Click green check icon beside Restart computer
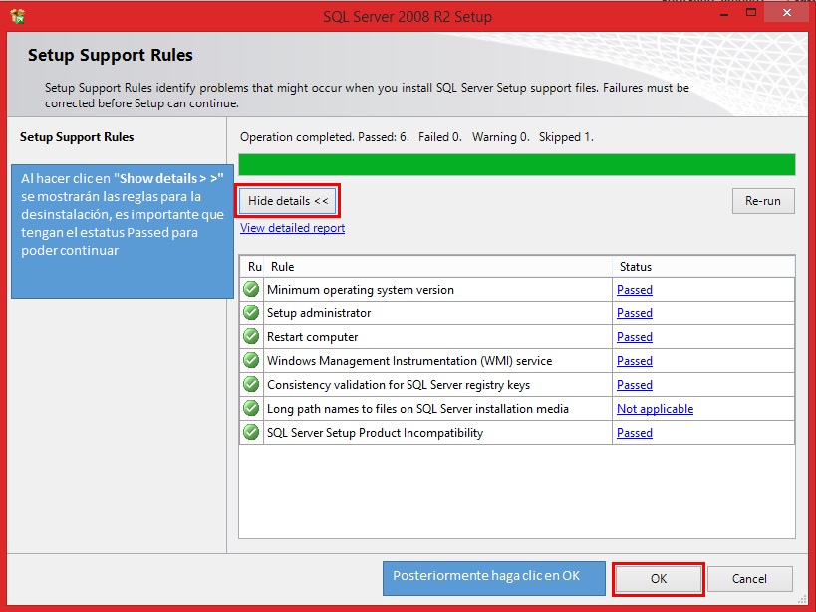 click(x=251, y=336)
